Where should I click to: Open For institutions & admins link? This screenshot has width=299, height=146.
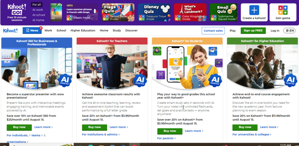click(x=101, y=134)
